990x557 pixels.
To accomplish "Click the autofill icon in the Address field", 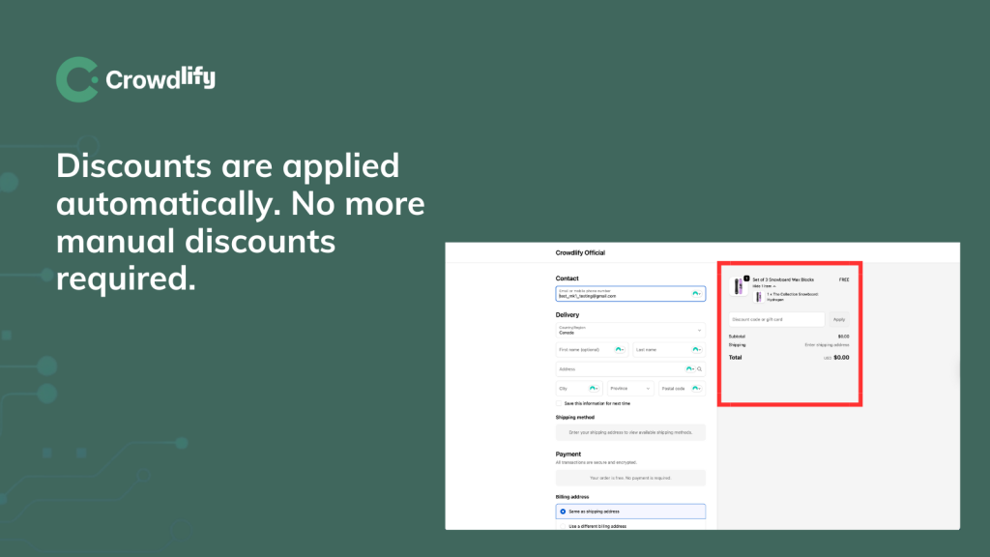I will (x=690, y=368).
